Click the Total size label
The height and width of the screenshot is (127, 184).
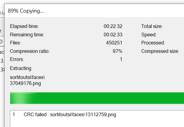click(152, 26)
